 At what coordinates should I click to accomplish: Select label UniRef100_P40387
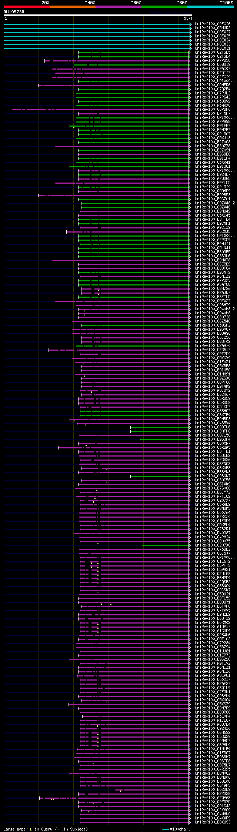pos(213,533)
